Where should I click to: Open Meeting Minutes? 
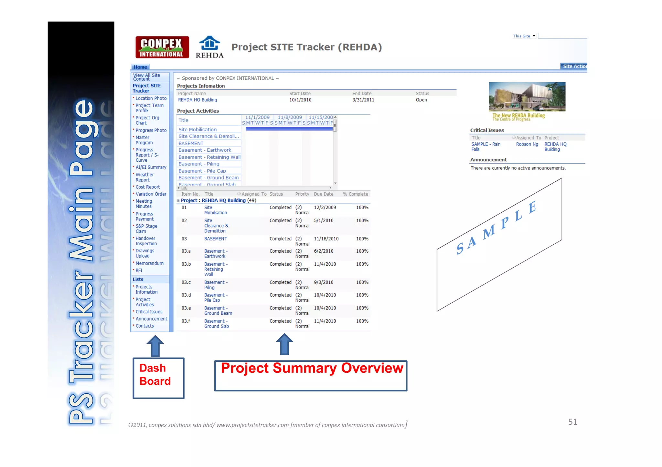(144, 204)
